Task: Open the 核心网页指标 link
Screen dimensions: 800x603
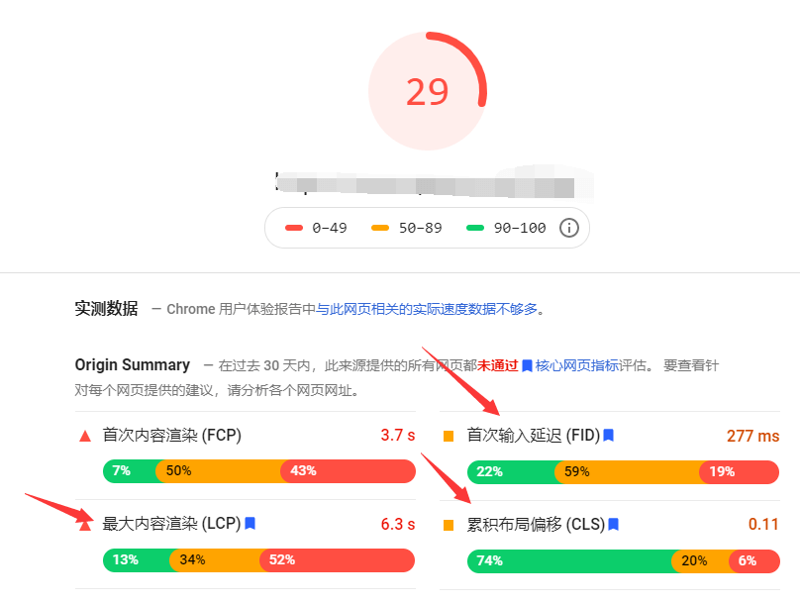Action: point(577,365)
